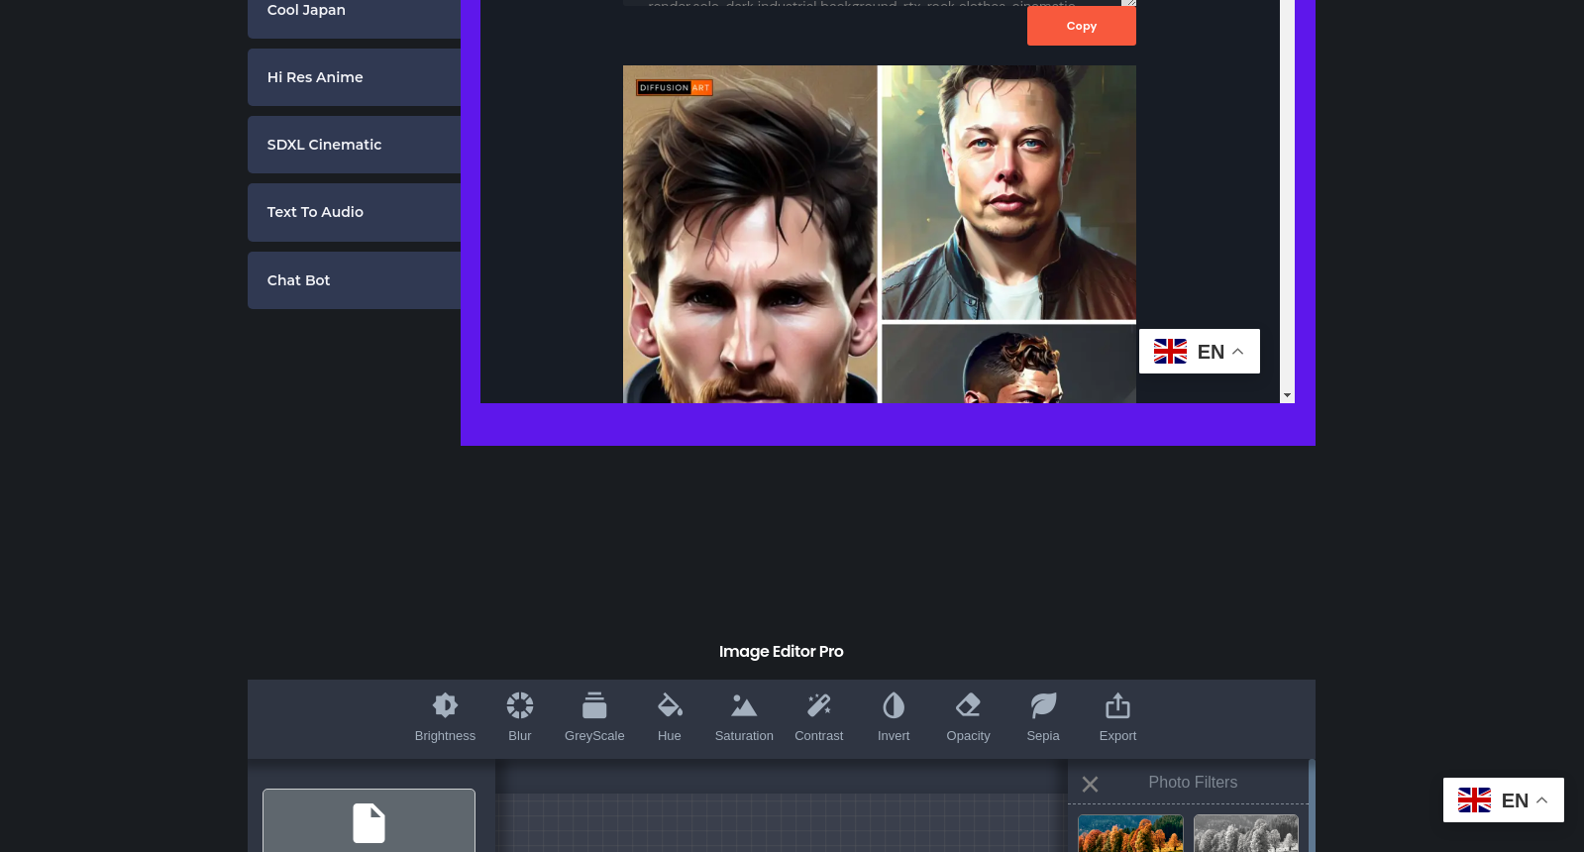Apply the Invert droplet tool
Image resolution: width=1584 pixels, height=852 pixels.
(894, 705)
